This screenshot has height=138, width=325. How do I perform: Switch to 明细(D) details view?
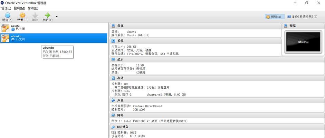(x=275, y=17)
